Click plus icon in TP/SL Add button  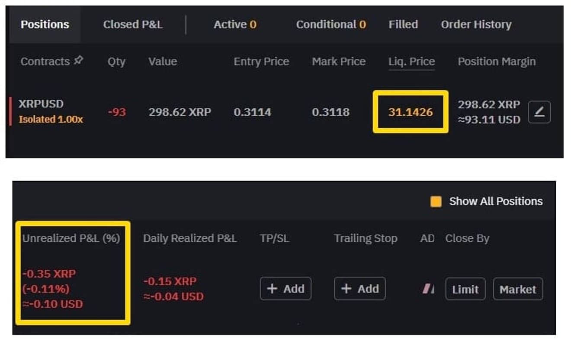(272, 288)
